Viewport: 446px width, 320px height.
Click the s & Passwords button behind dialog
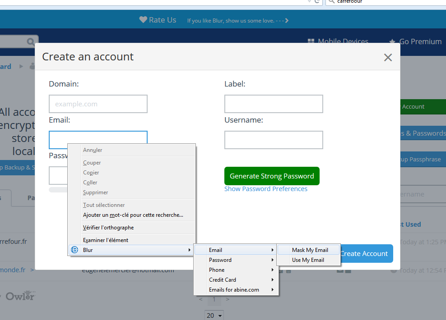point(423,133)
